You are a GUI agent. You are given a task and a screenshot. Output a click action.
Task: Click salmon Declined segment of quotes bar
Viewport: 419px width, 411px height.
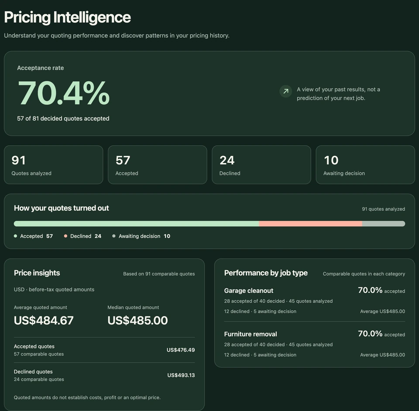310,223
